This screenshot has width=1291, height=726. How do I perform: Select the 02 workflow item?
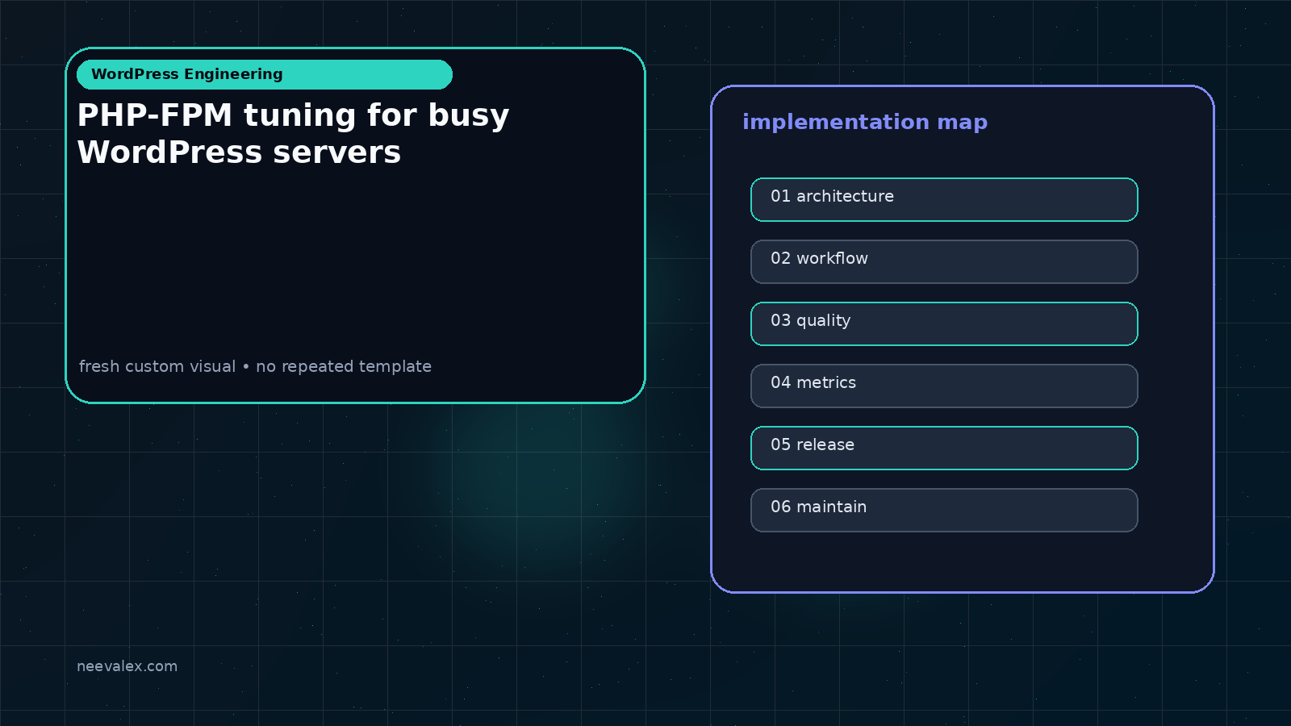(944, 261)
